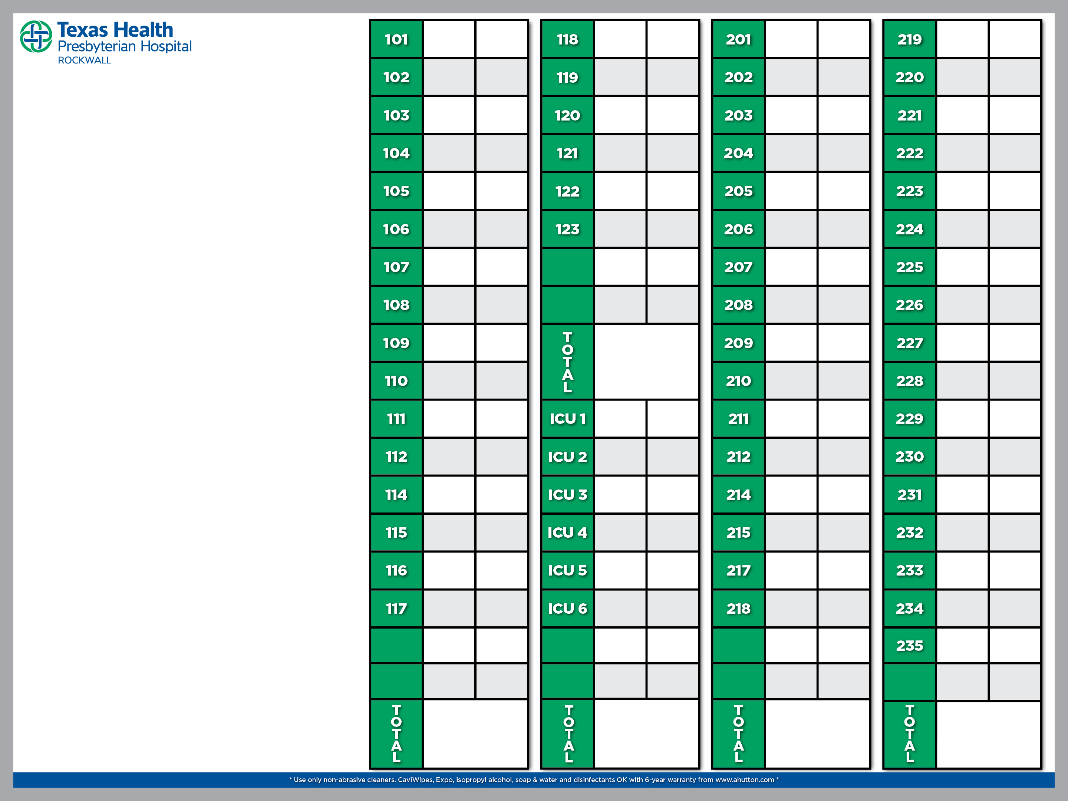Select room cell '228'
Image resolution: width=1068 pixels, height=801 pixels.
tap(910, 381)
